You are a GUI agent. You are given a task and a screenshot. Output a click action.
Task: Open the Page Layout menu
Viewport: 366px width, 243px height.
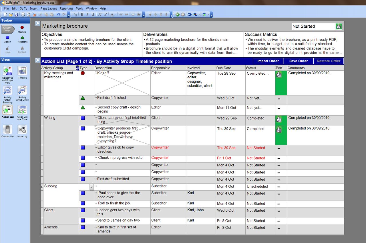point(49,9)
